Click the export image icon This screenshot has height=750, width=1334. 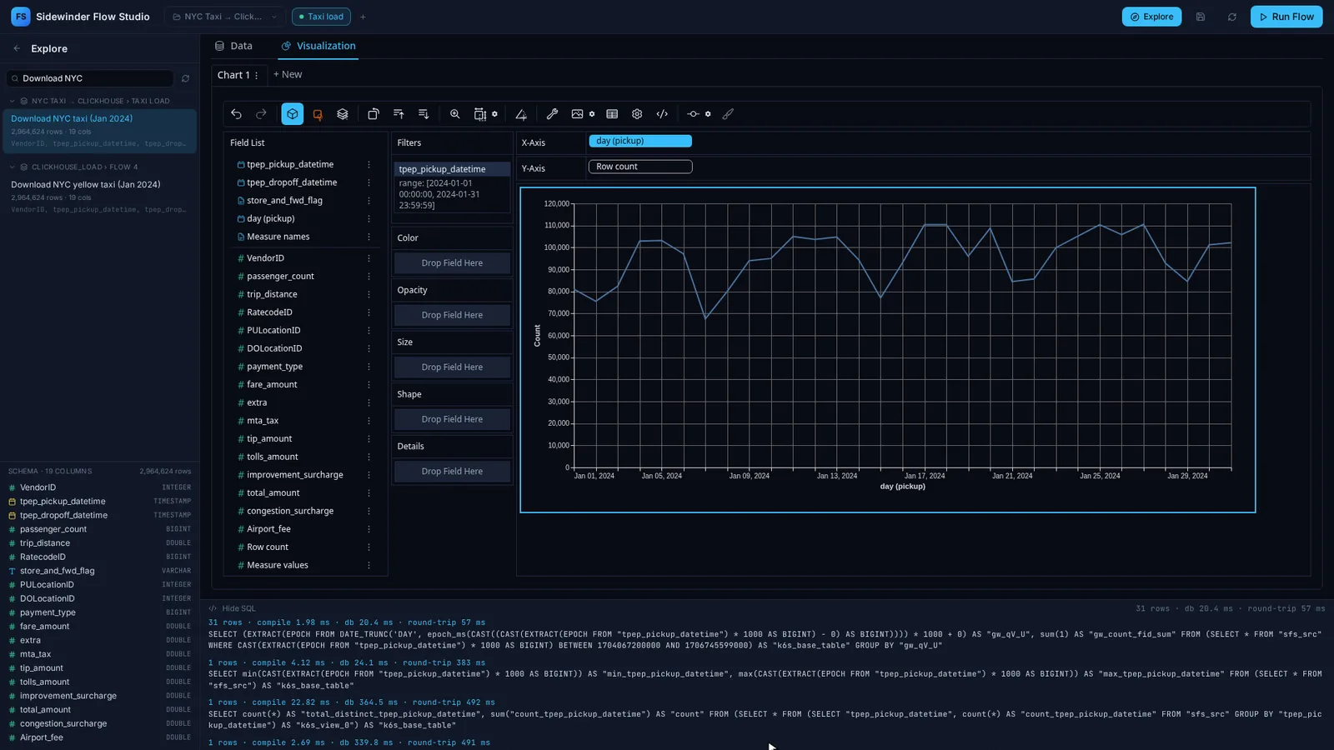click(x=577, y=114)
